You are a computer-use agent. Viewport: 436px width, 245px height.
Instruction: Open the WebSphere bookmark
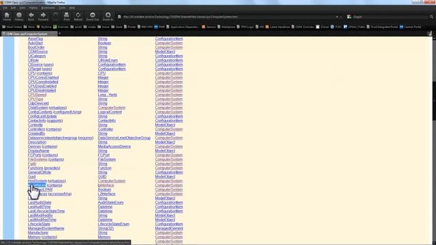226,27
